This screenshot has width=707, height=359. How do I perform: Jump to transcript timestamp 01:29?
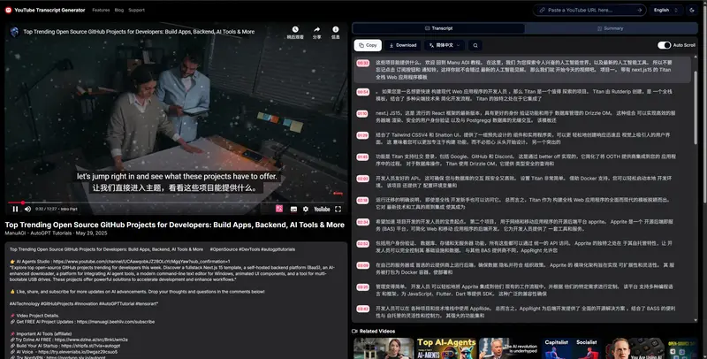point(363,135)
